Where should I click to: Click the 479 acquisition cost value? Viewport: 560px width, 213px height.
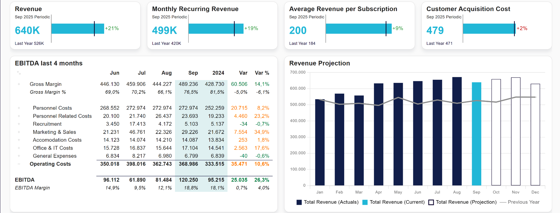pos(435,30)
